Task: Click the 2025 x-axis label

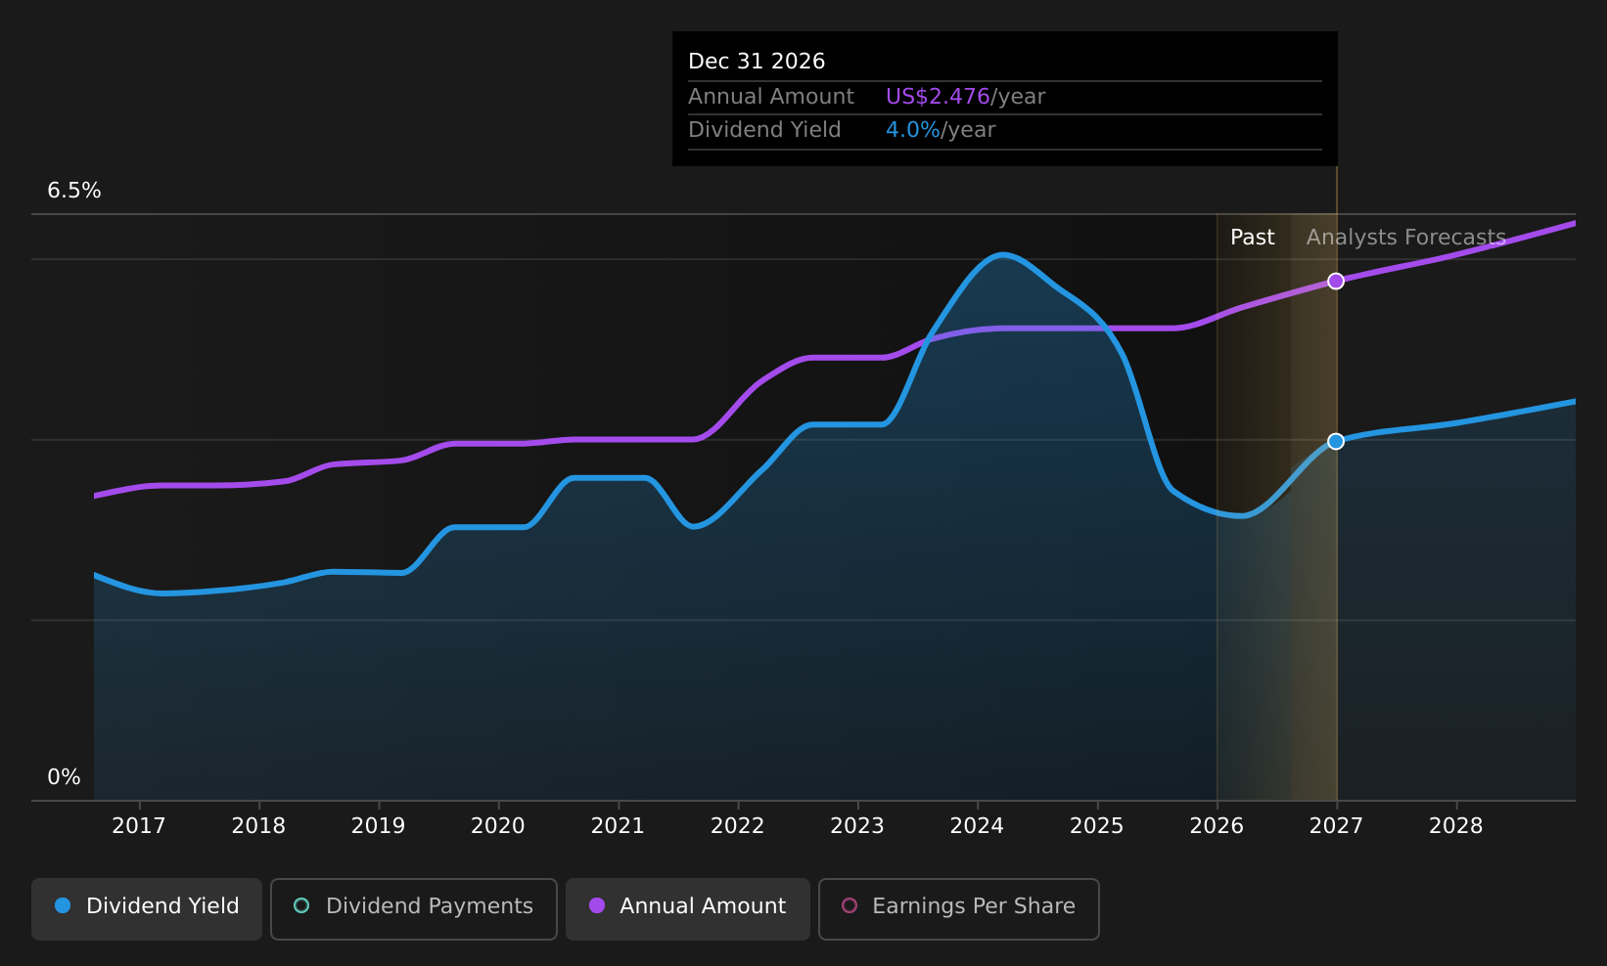Action: [1097, 826]
